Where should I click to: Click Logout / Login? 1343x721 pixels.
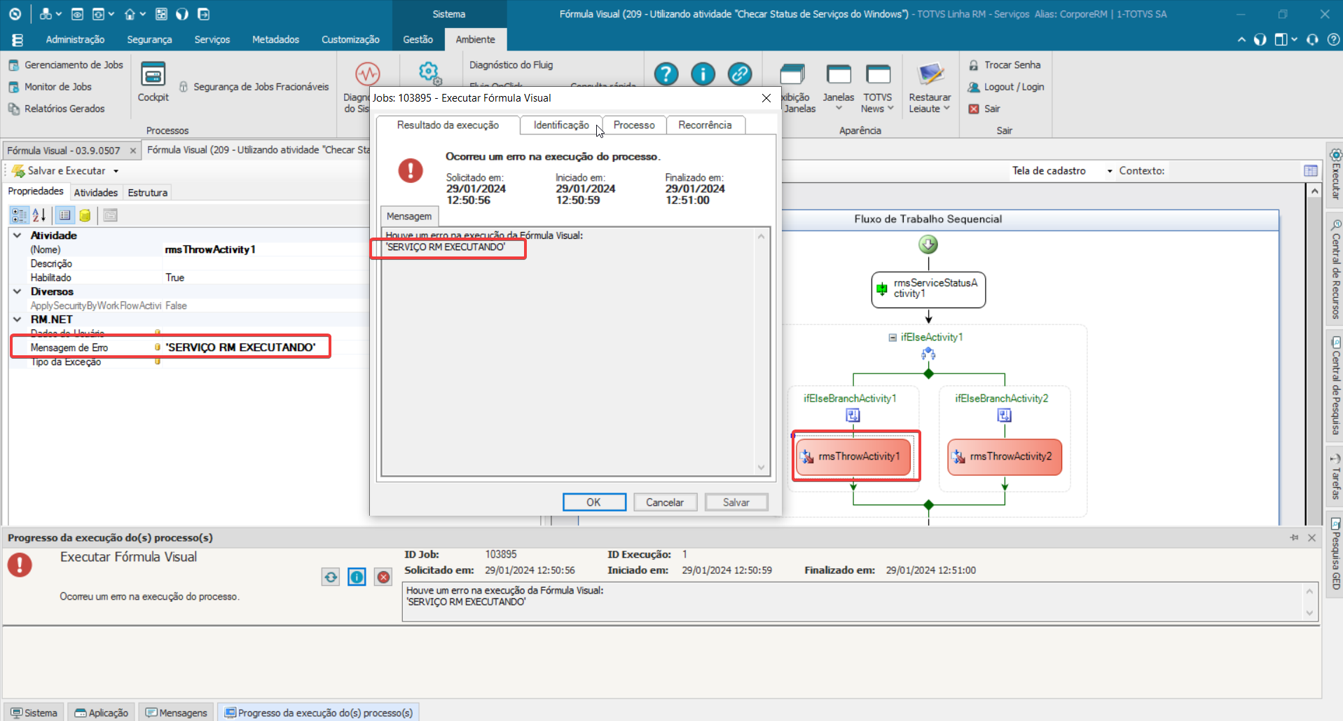click(1006, 87)
